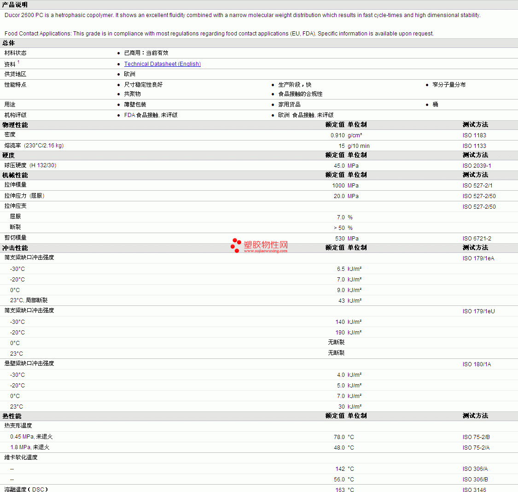
Task: Click the 剪切模量 row label
Action: tap(15, 238)
